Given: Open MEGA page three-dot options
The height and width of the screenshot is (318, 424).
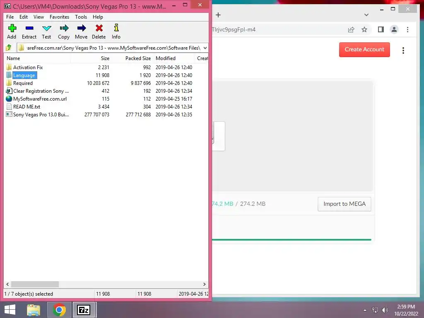Looking at the screenshot, I should point(403,51).
